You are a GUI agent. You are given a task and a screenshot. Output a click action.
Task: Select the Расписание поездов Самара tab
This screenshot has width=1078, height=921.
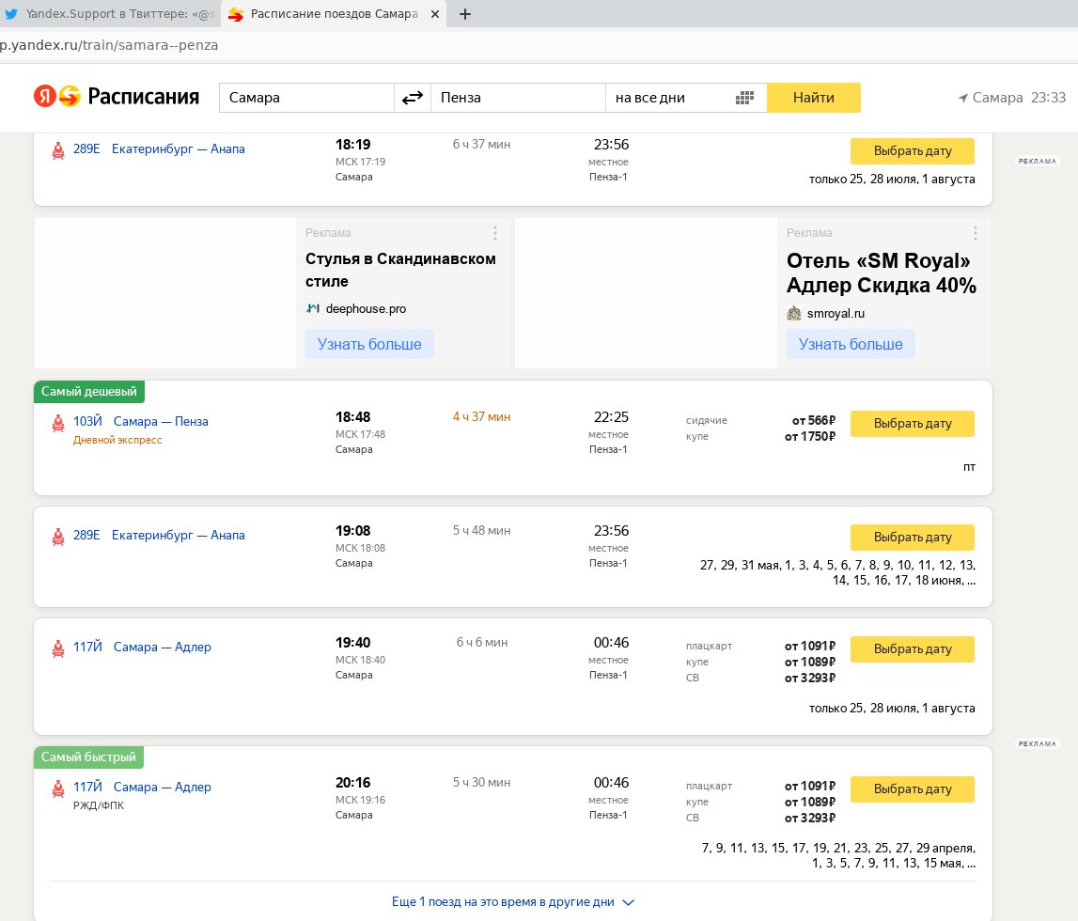click(334, 14)
